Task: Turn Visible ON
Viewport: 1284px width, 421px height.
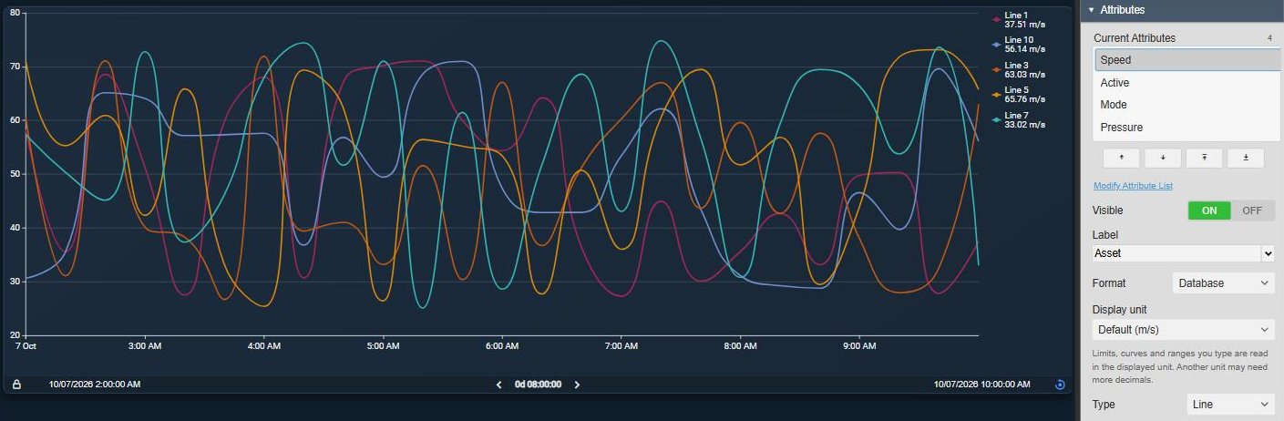Action: pos(1209,210)
